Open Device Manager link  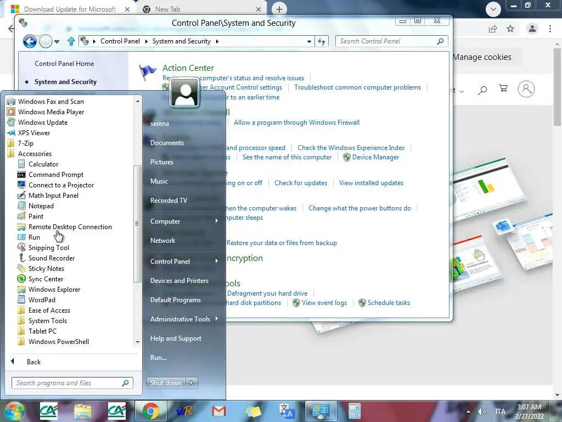click(x=375, y=157)
